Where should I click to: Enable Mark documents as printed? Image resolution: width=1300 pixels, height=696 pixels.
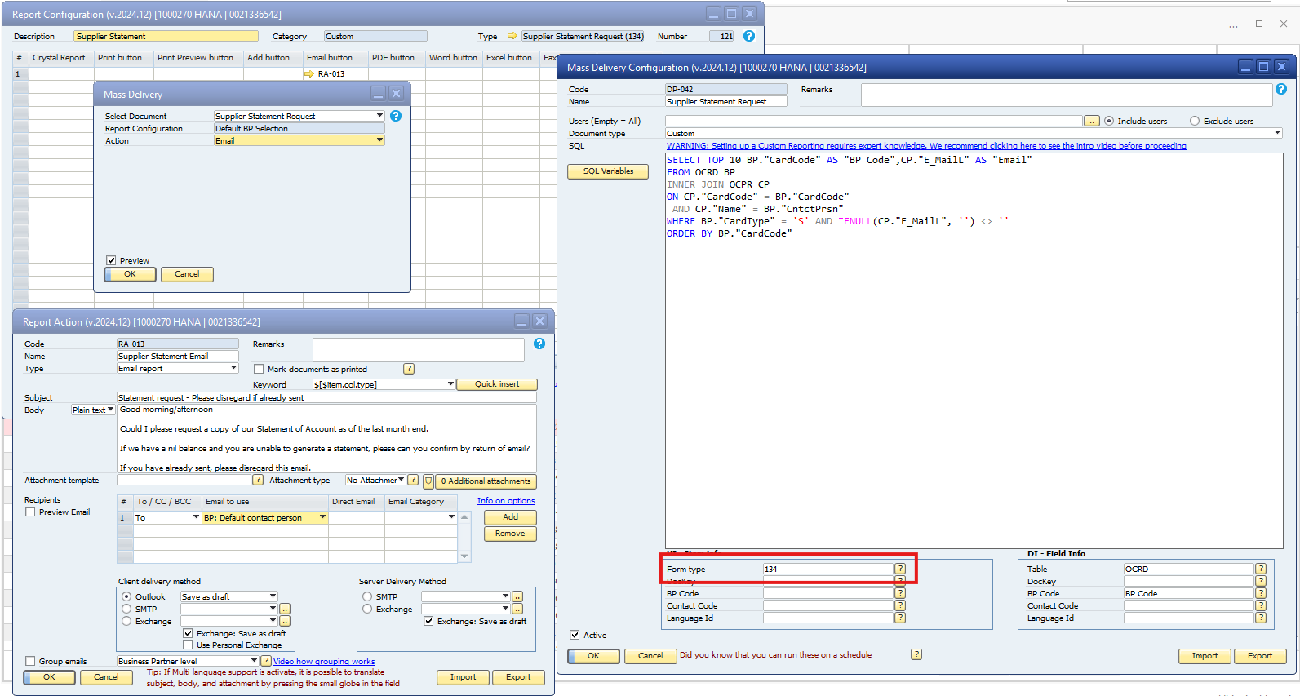259,369
